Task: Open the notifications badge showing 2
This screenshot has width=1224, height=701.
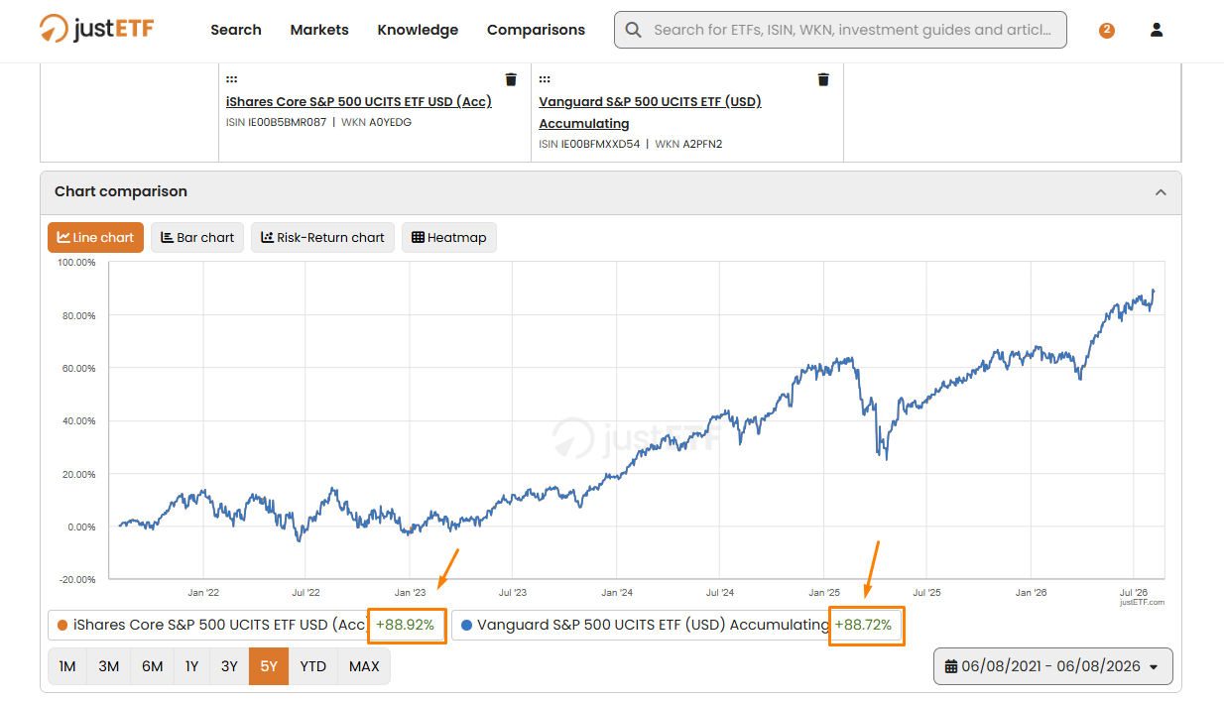Action: (x=1107, y=31)
